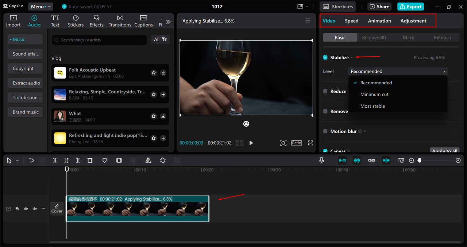
Task: Open track options three-dot menu
Action: 43,209
